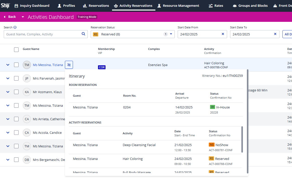Open dropdown arrow beside Activities Dashboard title
Screen dimensions: 292x183
point(23,17)
